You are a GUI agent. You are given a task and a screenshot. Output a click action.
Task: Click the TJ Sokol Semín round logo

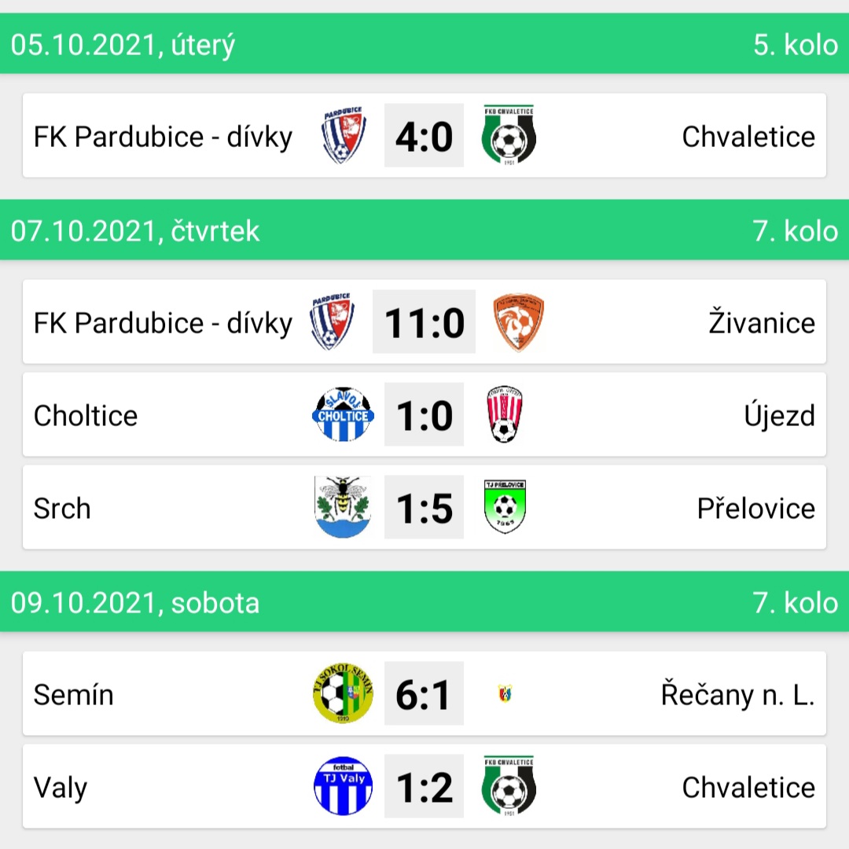click(x=344, y=693)
